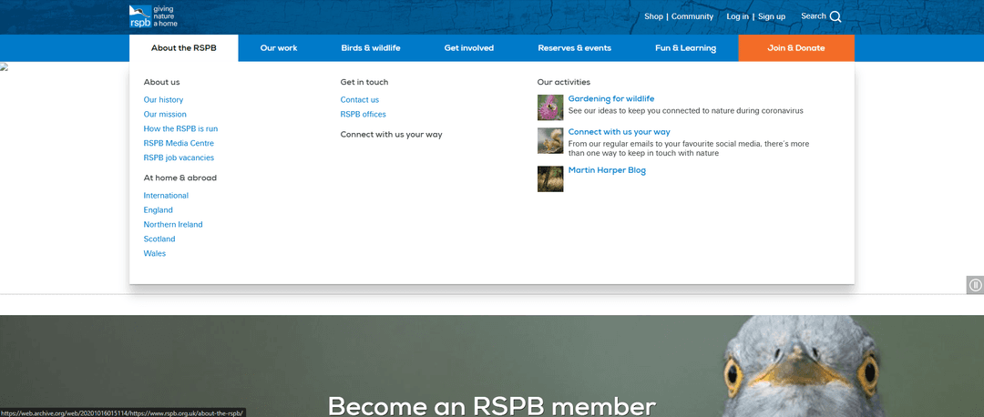Open the Birds & wildlife menu
Viewport: 984px width, 417px height.
coord(371,47)
